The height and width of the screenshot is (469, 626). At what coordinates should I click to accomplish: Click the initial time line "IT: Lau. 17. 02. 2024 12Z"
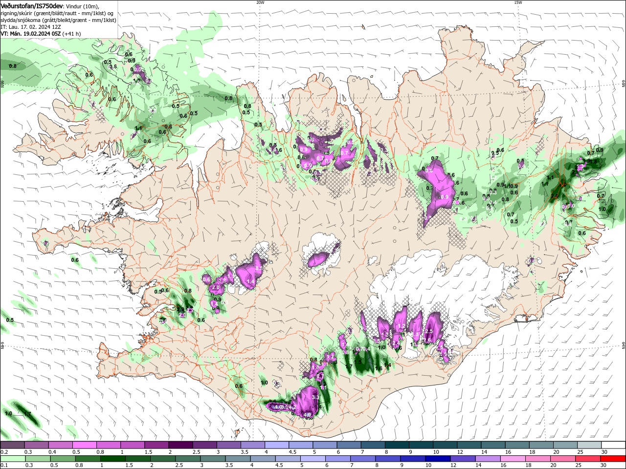pos(31,27)
